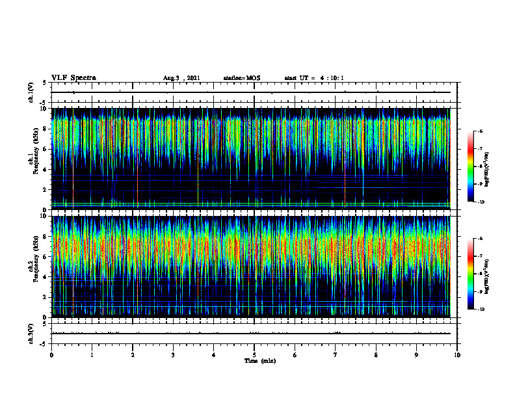515x398 pixels.
Task: Click the ch.1 waveform trace panel
Action: pyautogui.click(x=254, y=92)
